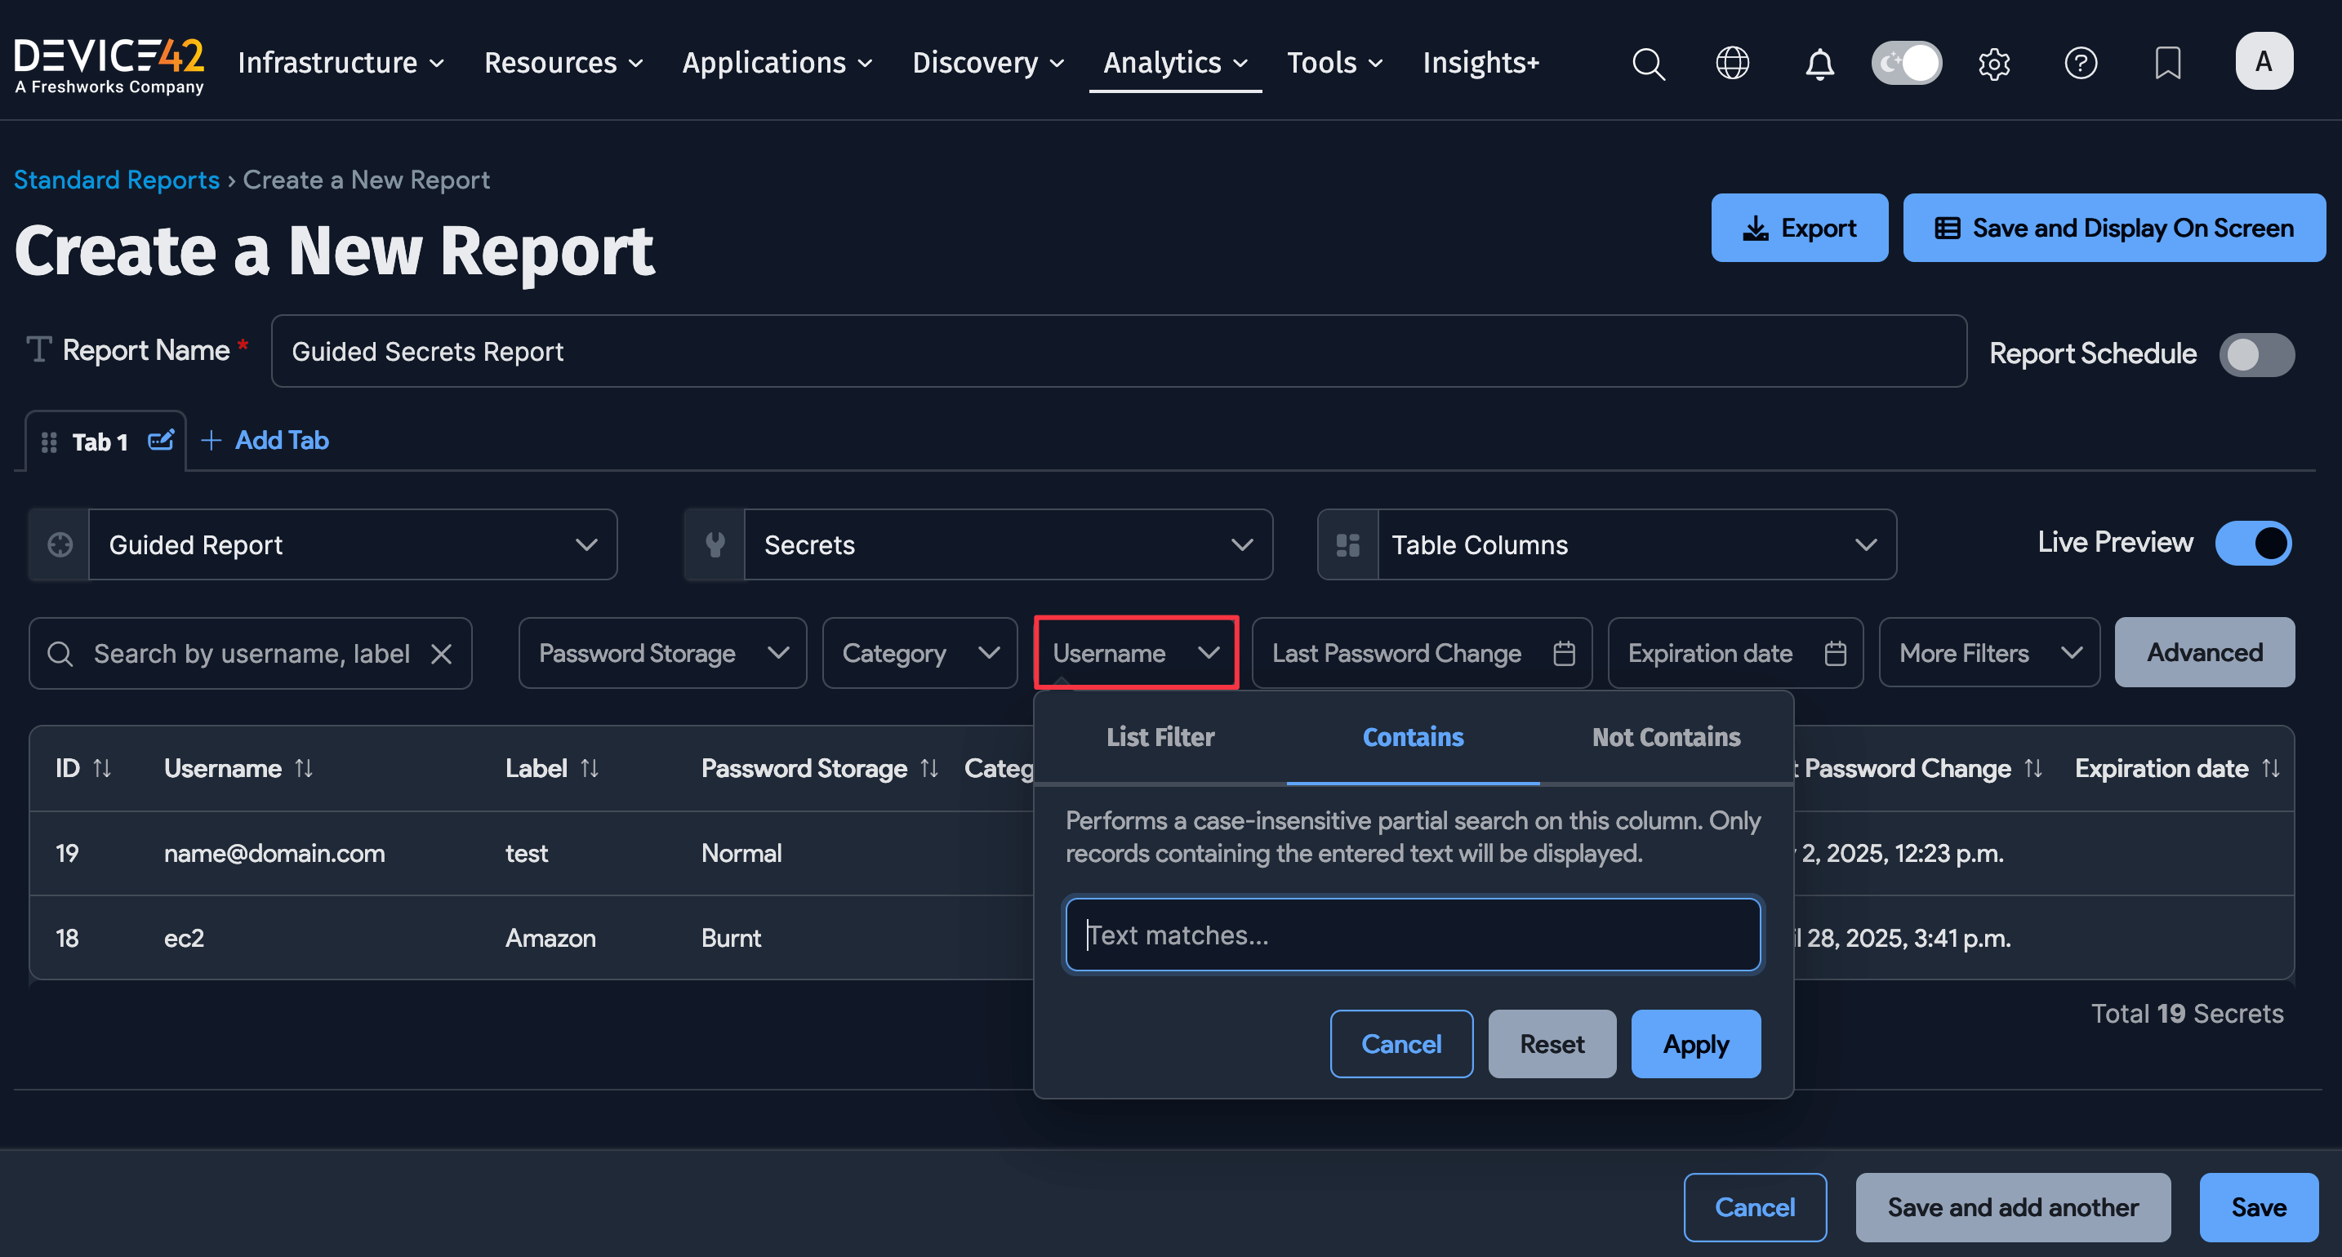The width and height of the screenshot is (2342, 1257).
Task: Expand the More Filters dropdown
Action: pyautogui.click(x=1988, y=654)
